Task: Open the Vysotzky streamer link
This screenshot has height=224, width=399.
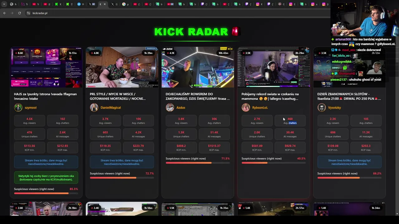Action: [334, 108]
